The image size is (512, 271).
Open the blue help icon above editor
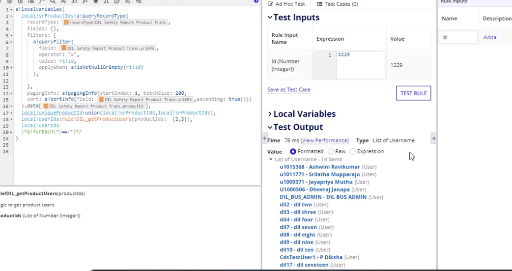tap(256, 1)
